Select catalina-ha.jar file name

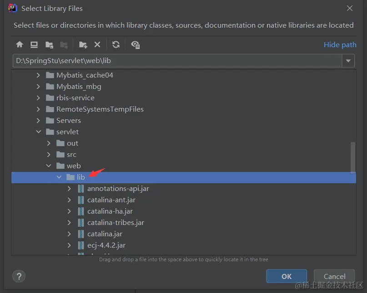(x=110, y=211)
